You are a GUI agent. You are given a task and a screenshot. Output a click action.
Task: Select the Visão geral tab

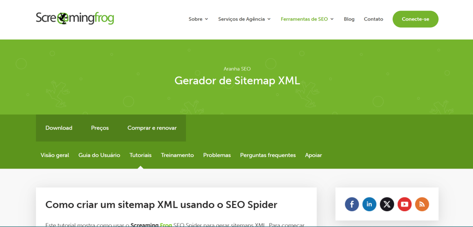tap(55, 155)
